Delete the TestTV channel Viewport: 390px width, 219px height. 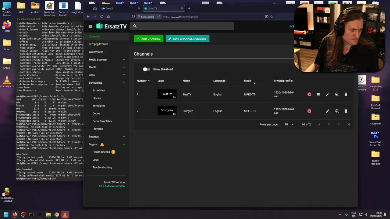point(346,94)
